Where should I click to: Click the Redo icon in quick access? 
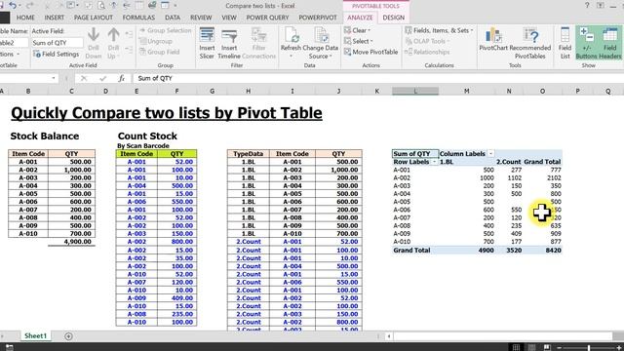click(30, 6)
